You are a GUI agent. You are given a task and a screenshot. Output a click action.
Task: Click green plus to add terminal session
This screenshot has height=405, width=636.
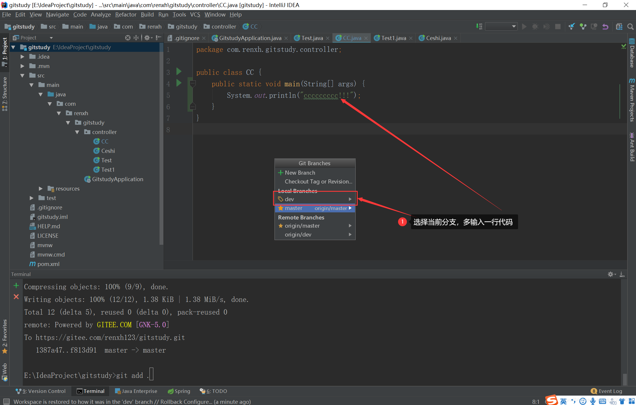click(x=16, y=285)
